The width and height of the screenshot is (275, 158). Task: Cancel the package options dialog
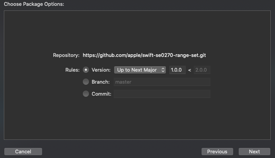[23, 151]
